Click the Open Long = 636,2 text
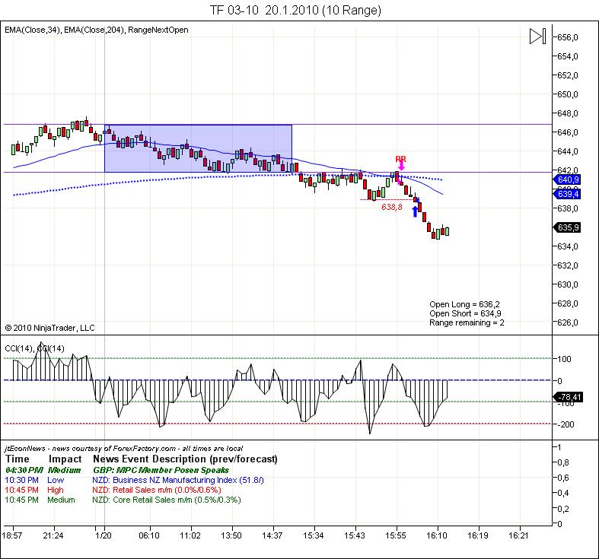The width and height of the screenshot is (599, 559). point(464,304)
